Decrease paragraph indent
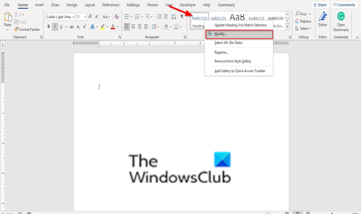Viewport: 361px width, 214px height. click(159, 17)
